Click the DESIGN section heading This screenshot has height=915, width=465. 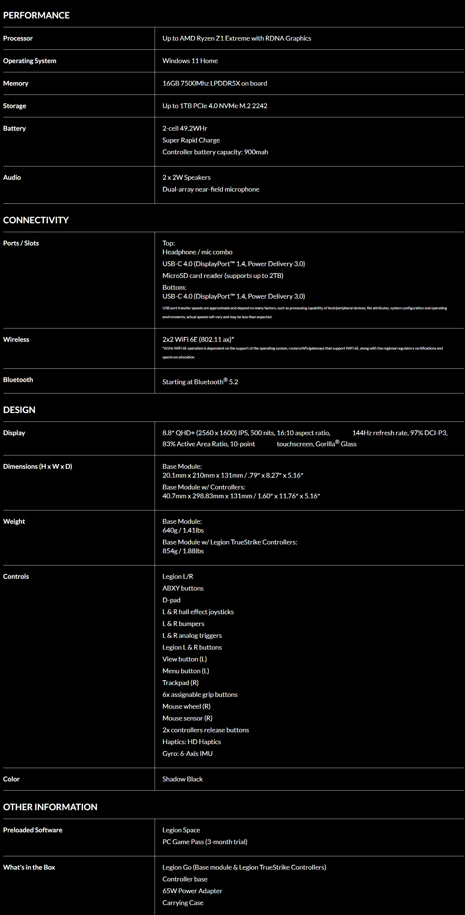19,410
